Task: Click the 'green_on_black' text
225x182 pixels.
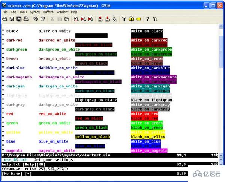Action: 91,128
